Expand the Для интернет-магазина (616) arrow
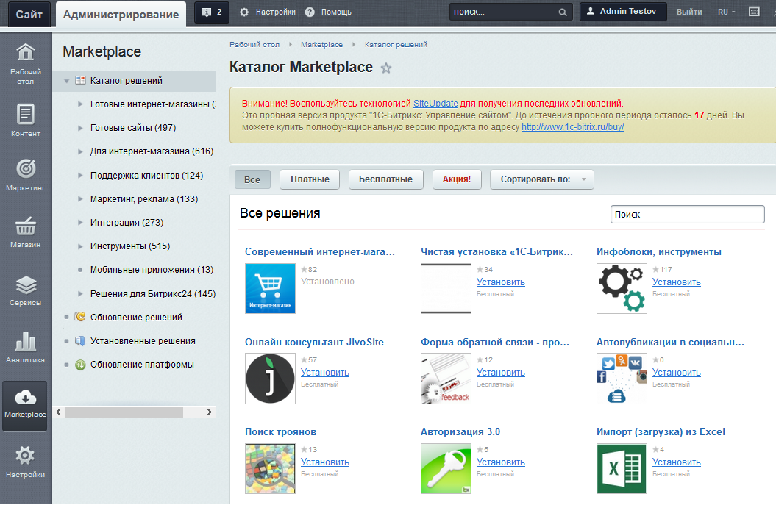The width and height of the screenshot is (776, 505). point(80,151)
